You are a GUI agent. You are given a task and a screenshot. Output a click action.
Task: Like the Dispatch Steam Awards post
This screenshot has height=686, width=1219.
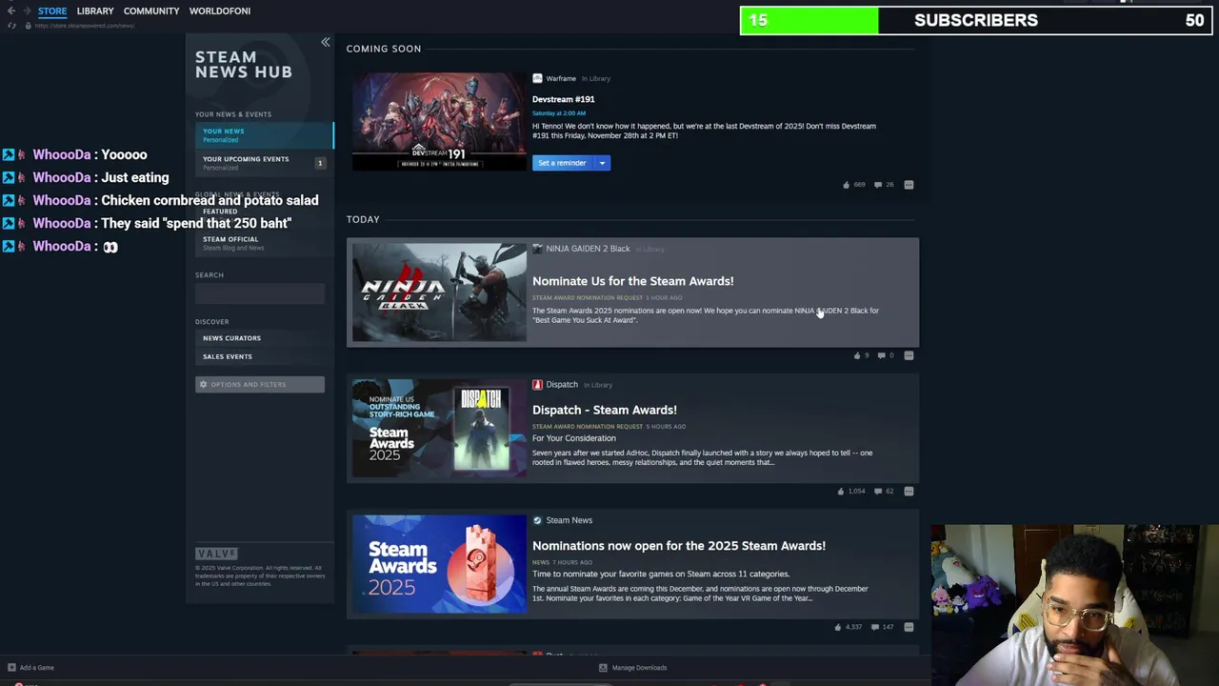click(x=840, y=492)
